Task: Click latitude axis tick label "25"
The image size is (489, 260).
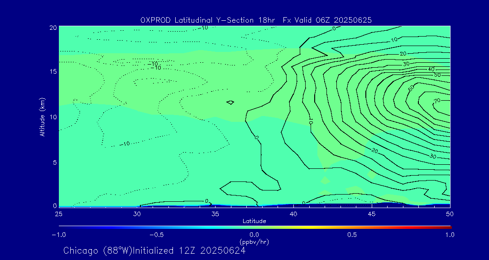Action: pyautogui.click(x=58, y=214)
